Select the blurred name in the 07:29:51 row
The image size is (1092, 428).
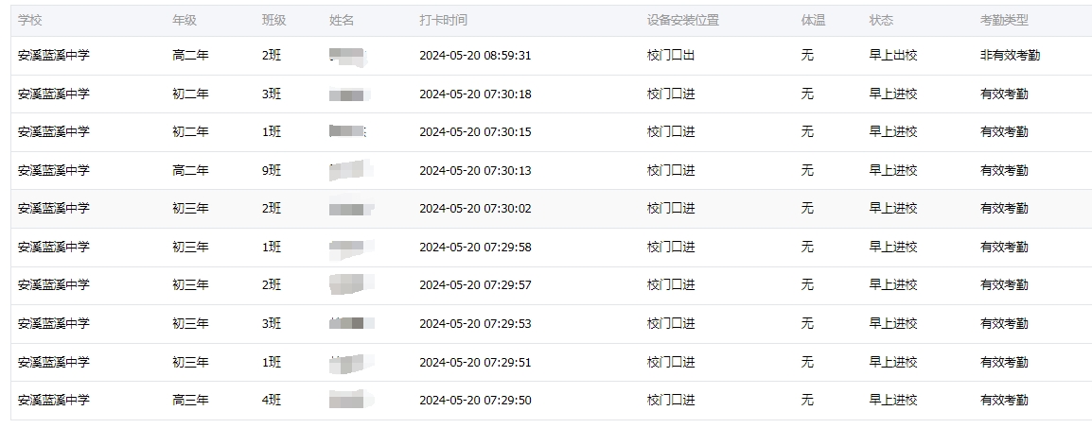(352, 362)
